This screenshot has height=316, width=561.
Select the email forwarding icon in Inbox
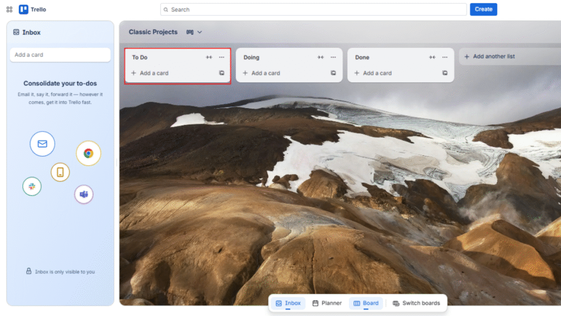[42, 144]
